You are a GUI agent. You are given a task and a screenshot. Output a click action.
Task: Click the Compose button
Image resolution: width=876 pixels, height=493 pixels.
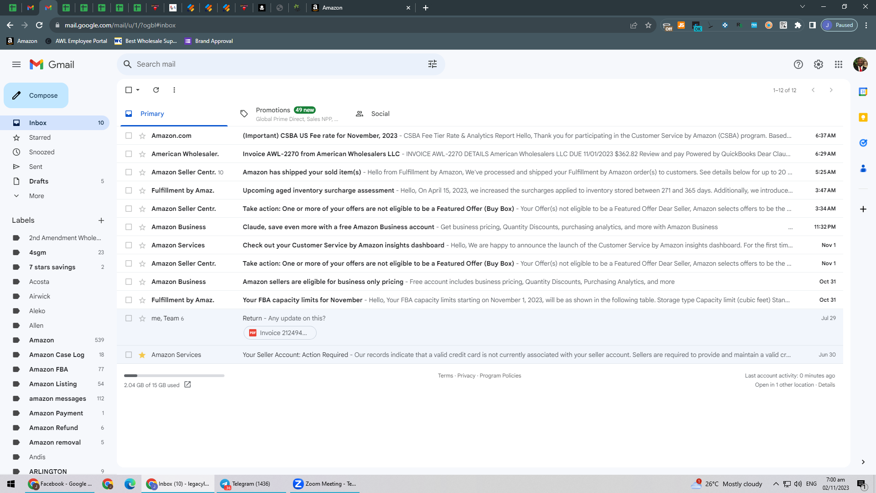(x=36, y=95)
